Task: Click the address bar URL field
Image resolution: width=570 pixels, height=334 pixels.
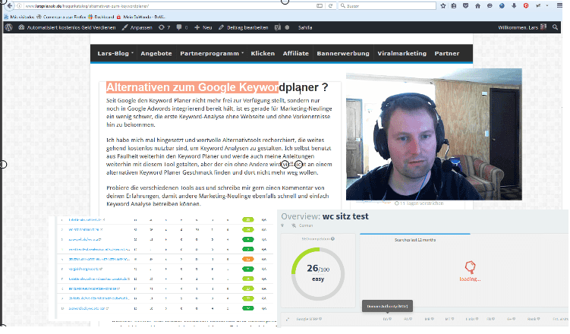Action: (x=169, y=6)
